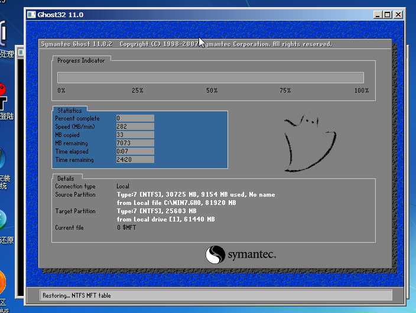Click the Symantec Ghost 11.0.2 copyright header
Image resolution: width=416 pixels, height=313 pixels.
(x=186, y=44)
